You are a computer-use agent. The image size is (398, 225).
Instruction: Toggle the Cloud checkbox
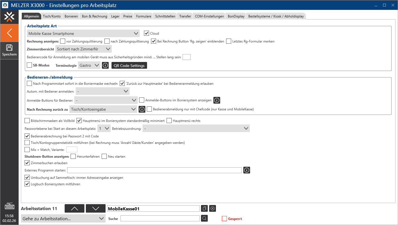146,33
